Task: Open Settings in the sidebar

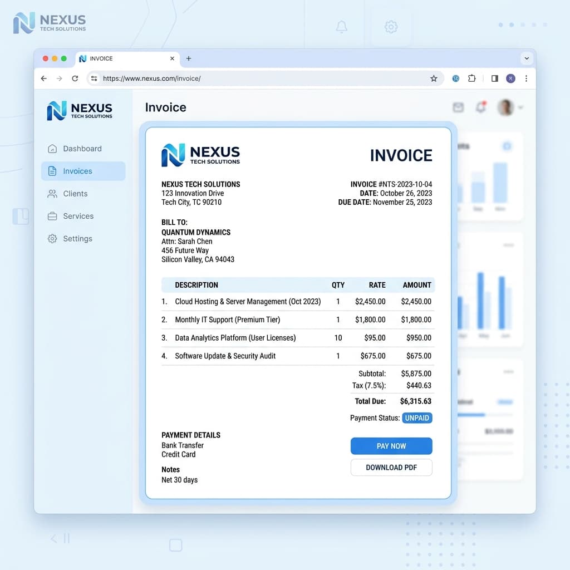Action: 83,239
